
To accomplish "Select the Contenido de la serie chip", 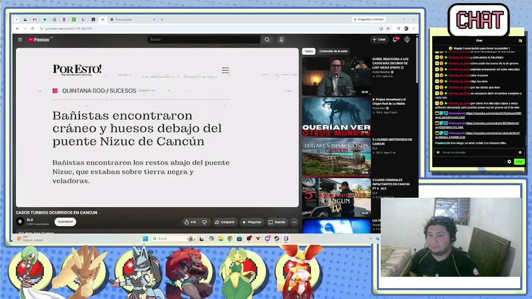I will 333,51.
